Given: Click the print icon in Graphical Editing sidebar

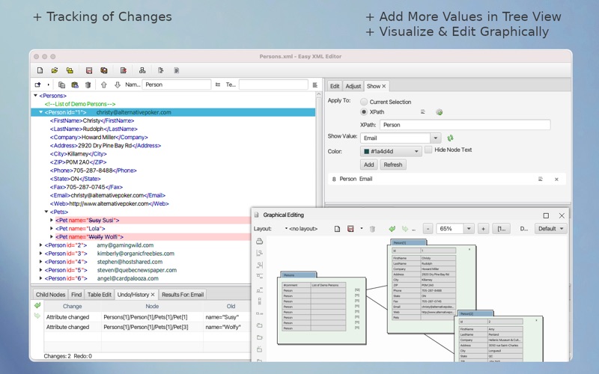Looking at the screenshot, I should [259, 241].
